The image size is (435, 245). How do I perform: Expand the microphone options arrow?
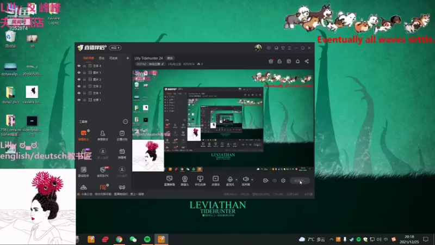(x=237, y=180)
